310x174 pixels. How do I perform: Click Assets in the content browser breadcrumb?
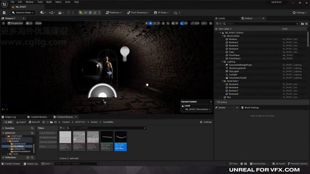(x=94, y=122)
